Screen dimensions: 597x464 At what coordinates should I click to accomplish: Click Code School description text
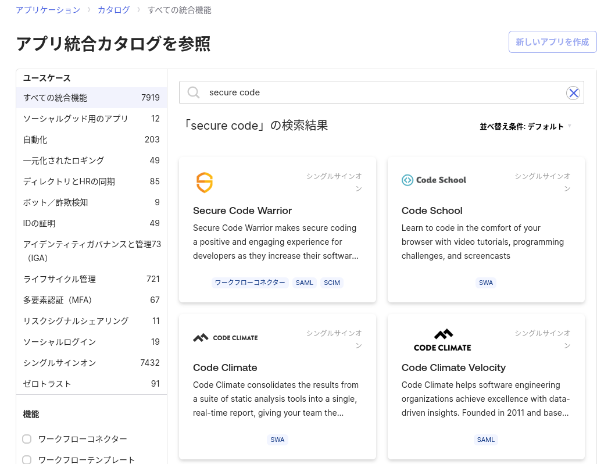(482, 242)
